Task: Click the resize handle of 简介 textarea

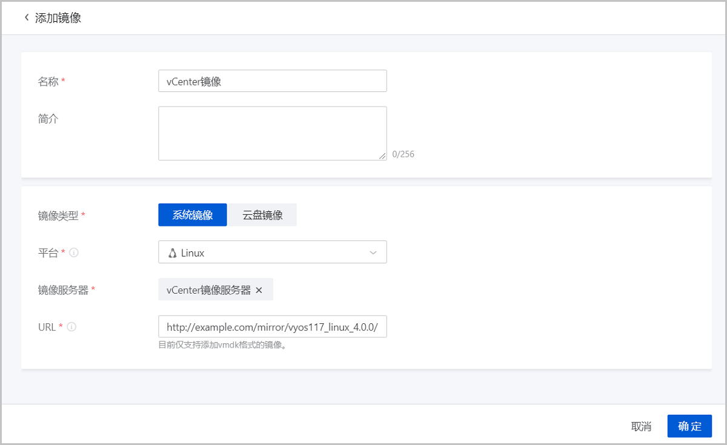Action: click(x=382, y=156)
